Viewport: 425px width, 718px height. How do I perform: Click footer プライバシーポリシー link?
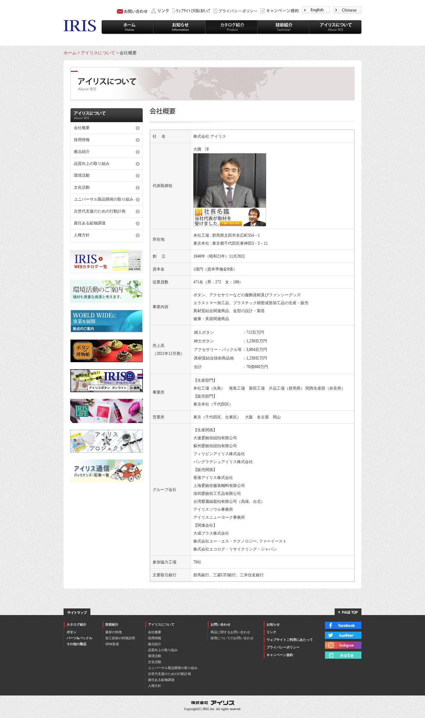[283, 647]
